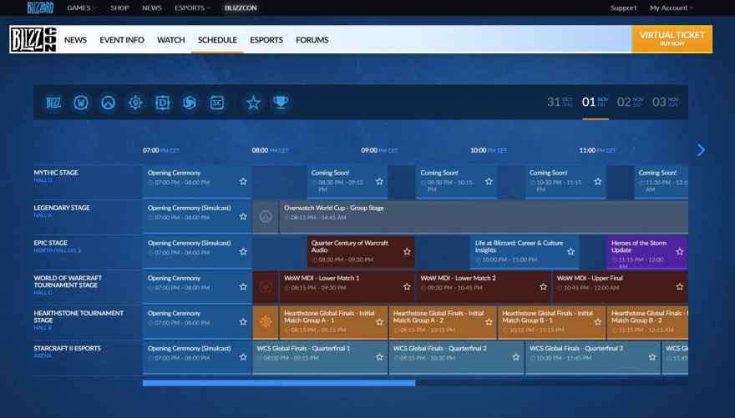Filter schedule by Blizzard icon
Image resolution: width=735 pixels, height=418 pixels.
click(53, 103)
